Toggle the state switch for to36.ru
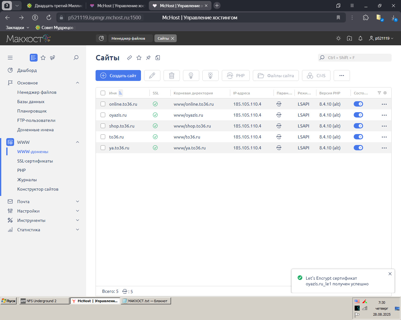 coord(358,137)
